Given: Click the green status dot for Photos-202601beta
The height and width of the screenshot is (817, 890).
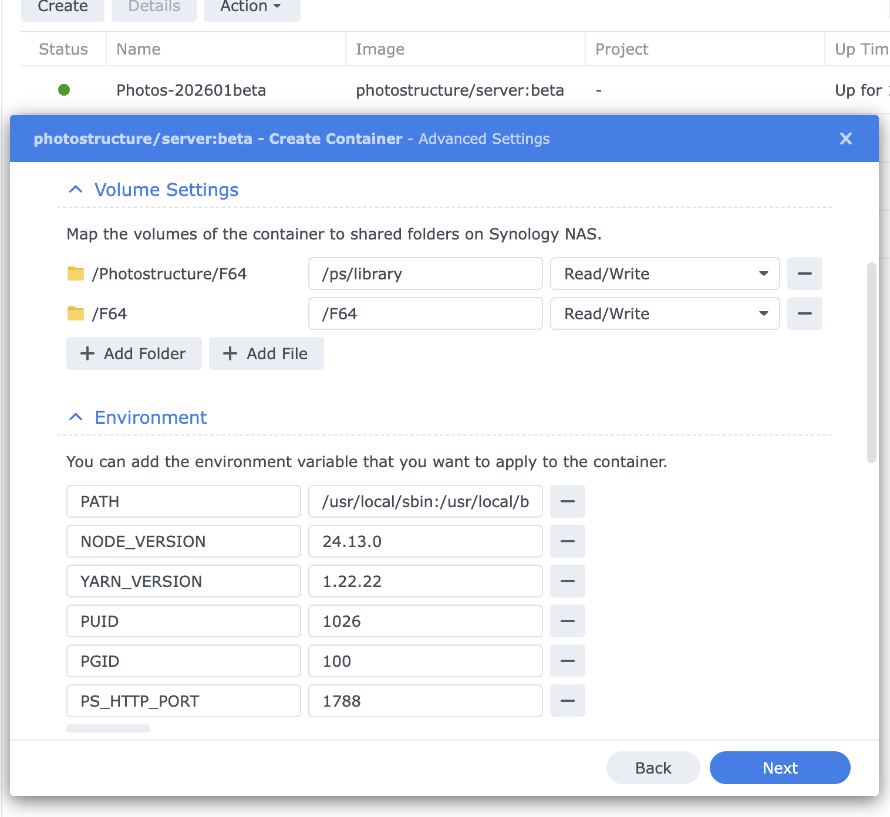Looking at the screenshot, I should 65,90.
